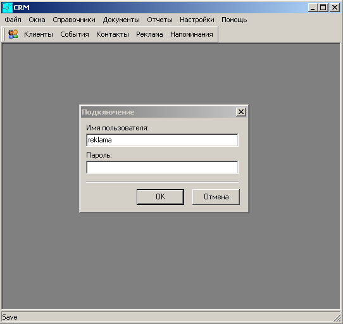Select Реклама in the toolbar
The width and height of the screenshot is (343, 324).
click(x=149, y=34)
